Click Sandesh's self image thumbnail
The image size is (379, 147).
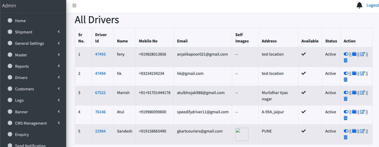click(x=242, y=134)
